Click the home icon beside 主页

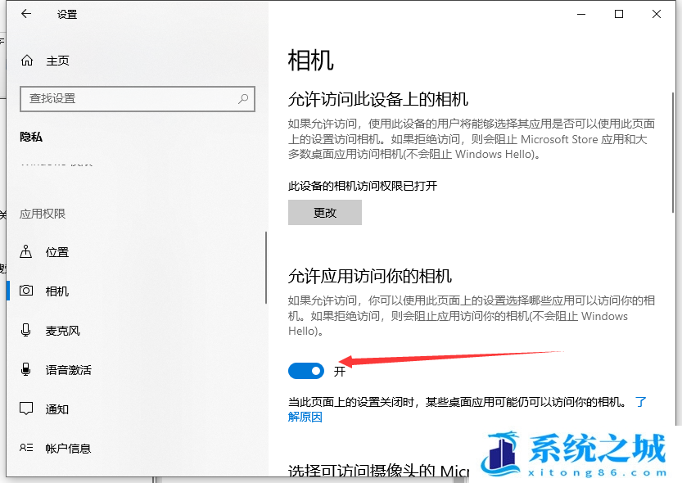27,61
